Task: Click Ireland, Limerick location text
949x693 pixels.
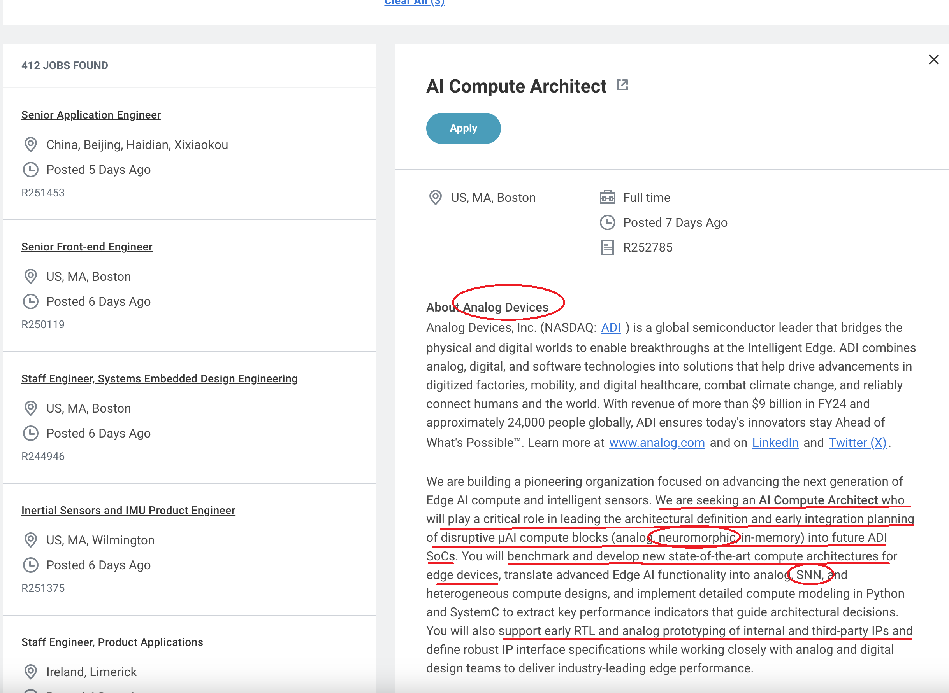Action: pos(91,672)
